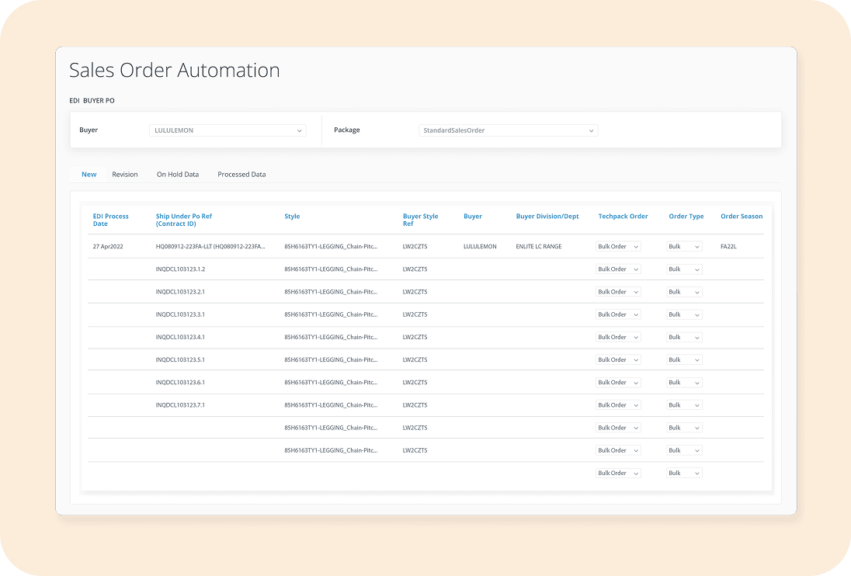Image resolution: width=851 pixels, height=576 pixels.
Task: Expand the Package dropdown StandardSalesOrder
Action: click(508, 130)
